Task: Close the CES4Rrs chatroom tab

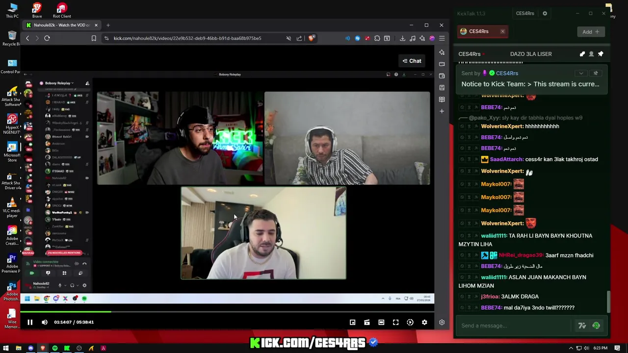Action: pyautogui.click(x=502, y=31)
